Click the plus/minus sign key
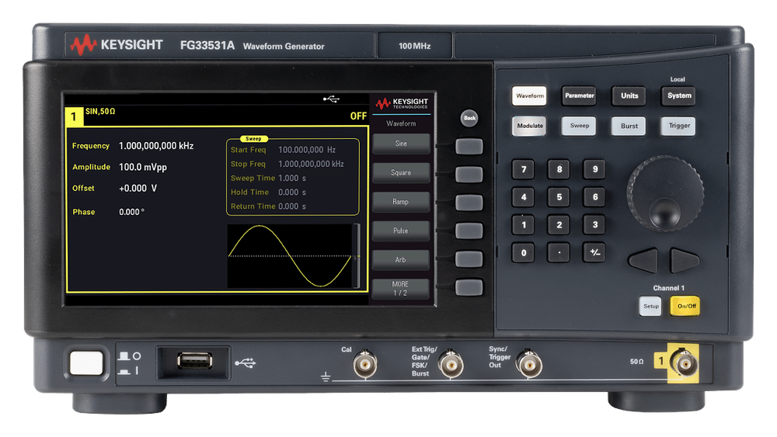This screenshot has width=777, height=437. [594, 253]
